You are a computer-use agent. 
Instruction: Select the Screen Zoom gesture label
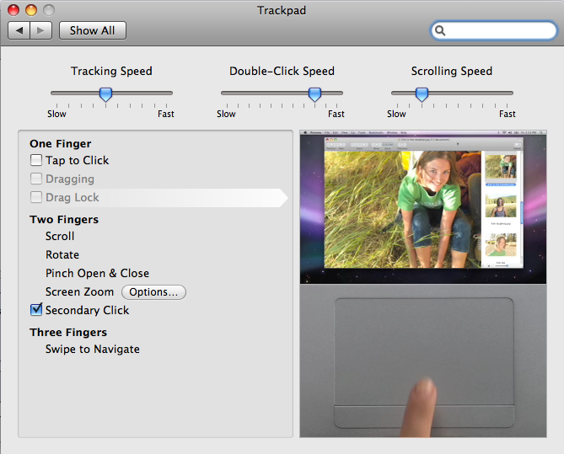79,292
